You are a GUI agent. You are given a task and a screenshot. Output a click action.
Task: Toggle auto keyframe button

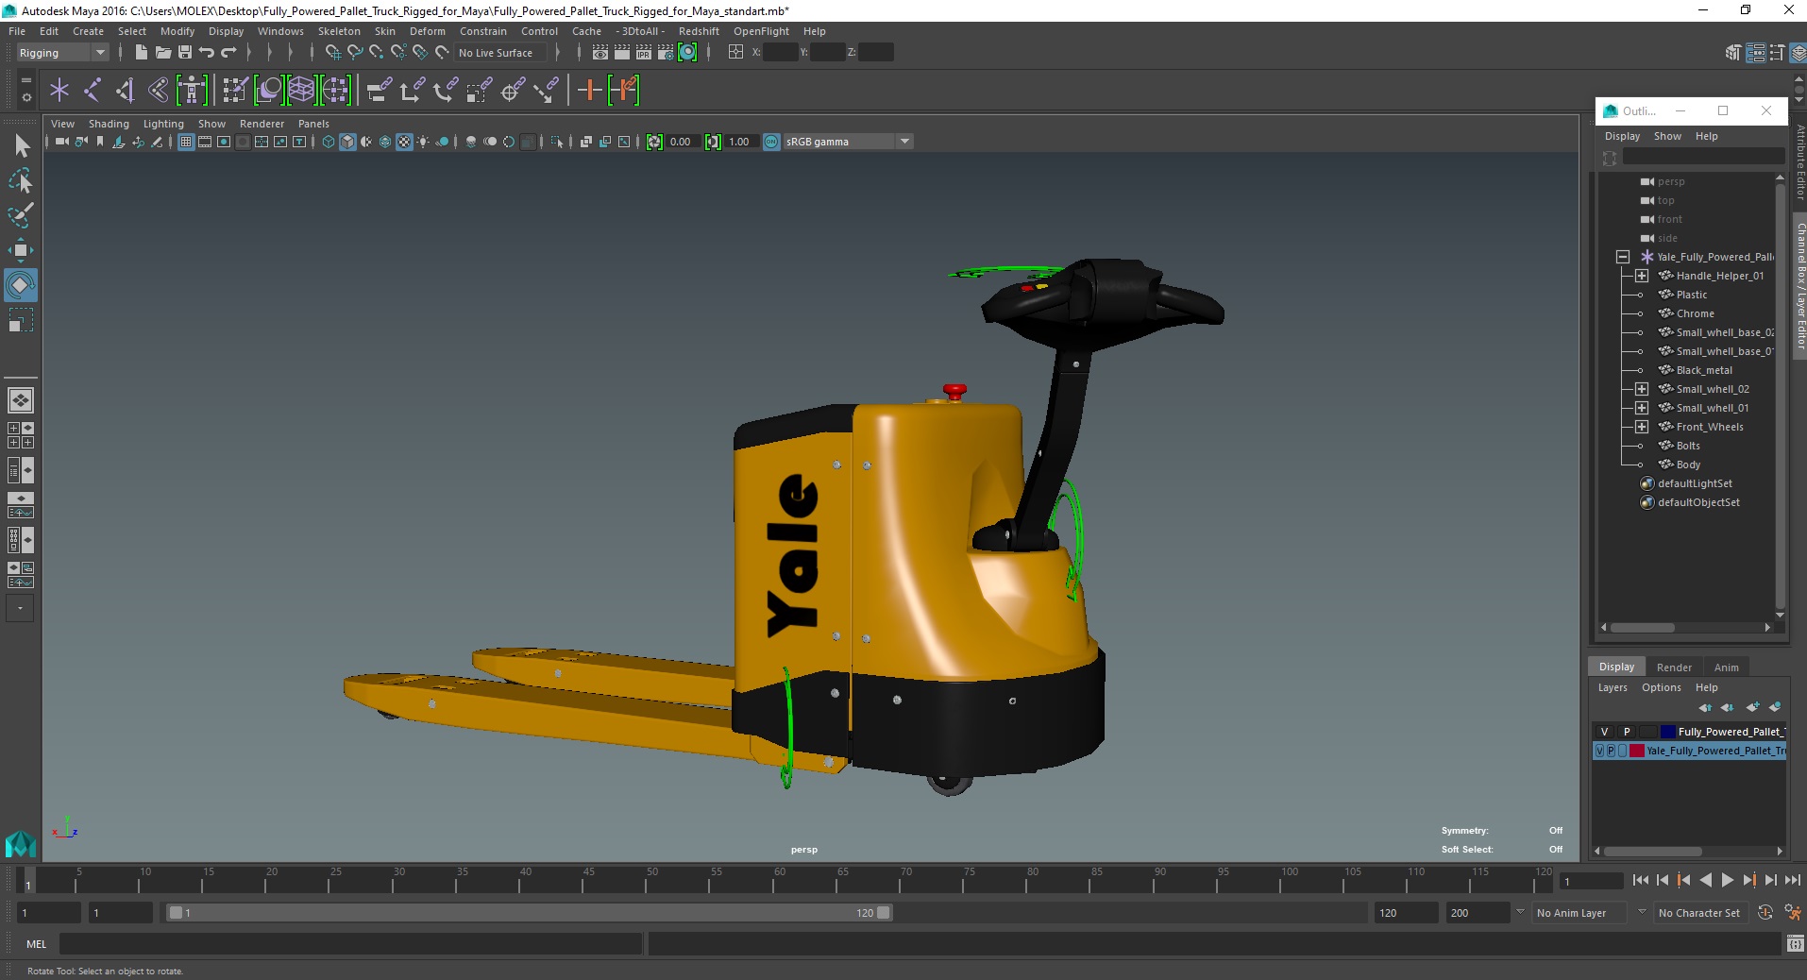pyautogui.click(x=1765, y=913)
